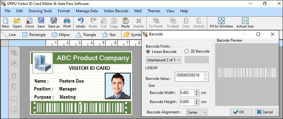Open the Format menu
283x119 pixels.
pyautogui.click(x=64, y=11)
